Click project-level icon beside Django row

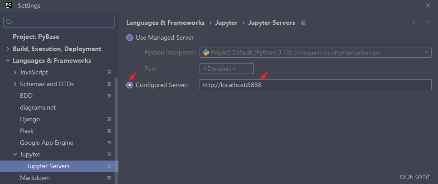coord(109,119)
